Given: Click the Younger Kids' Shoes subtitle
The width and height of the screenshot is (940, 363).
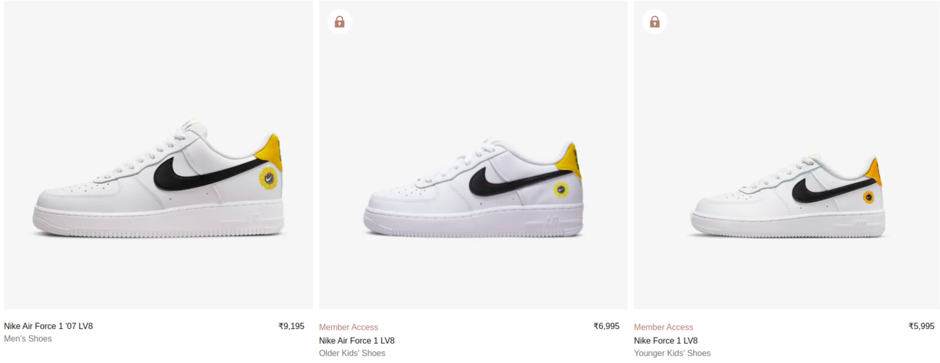Looking at the screenshot, I should click(672, 353).
